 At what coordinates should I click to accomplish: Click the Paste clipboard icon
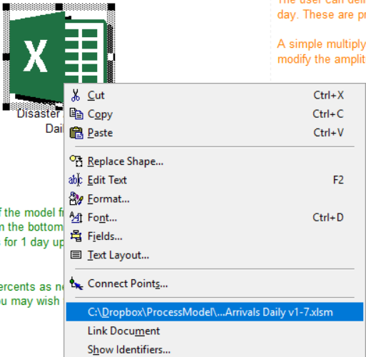point(76,133)
